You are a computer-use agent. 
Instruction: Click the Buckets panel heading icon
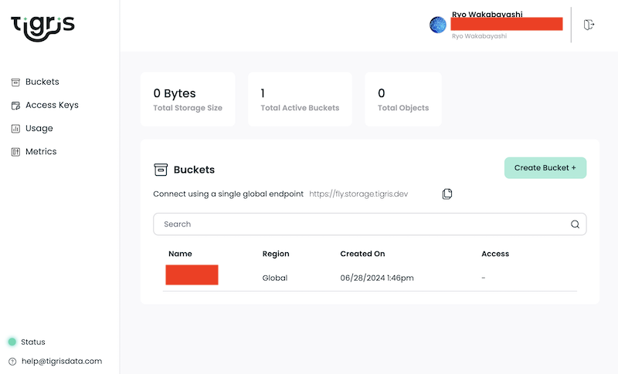(x=161, y=170)
